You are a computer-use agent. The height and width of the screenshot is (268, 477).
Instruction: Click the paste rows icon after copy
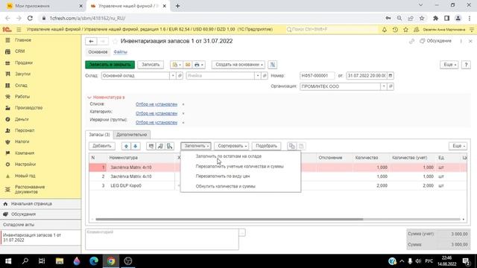point(301,146)
